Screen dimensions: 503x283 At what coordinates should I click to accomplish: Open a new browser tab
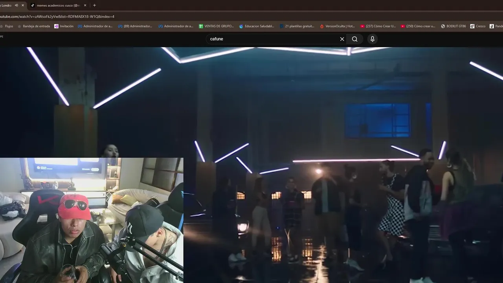click(x=94, y=5)
